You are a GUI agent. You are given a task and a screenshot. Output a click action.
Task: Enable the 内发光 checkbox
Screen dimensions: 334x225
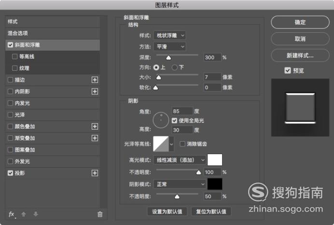click(x=10, y=103)
